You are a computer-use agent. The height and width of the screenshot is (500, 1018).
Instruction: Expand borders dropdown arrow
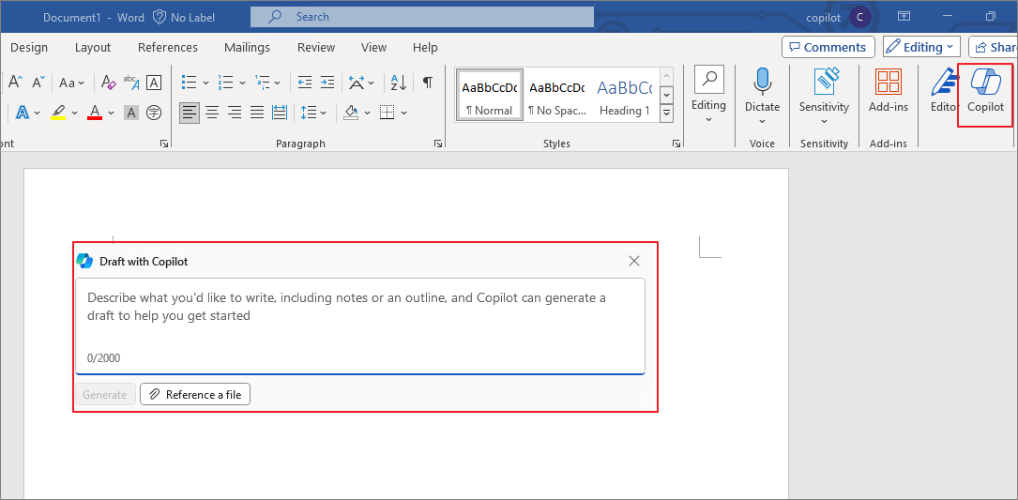[x=403, y=113]
